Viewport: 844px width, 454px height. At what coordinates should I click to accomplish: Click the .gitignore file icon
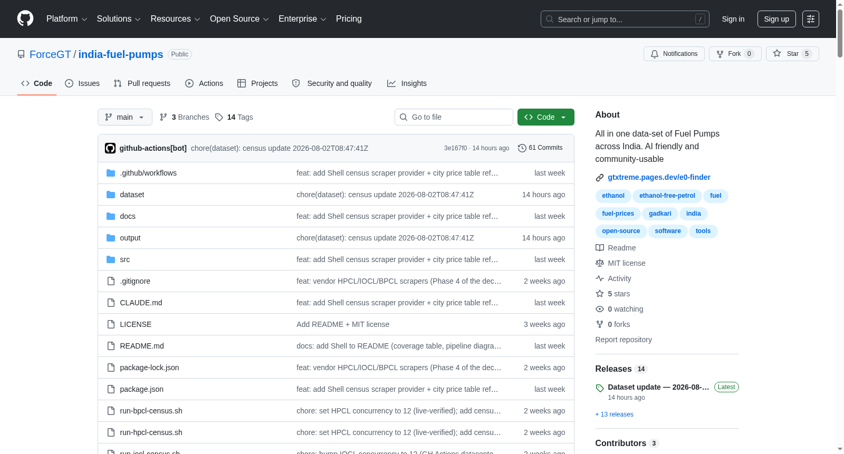(x=111, y=281)
